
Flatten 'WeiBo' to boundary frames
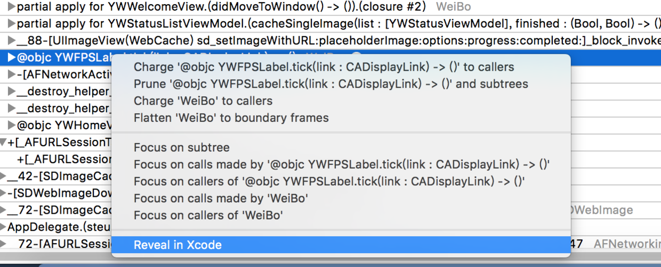click(231, 118)
